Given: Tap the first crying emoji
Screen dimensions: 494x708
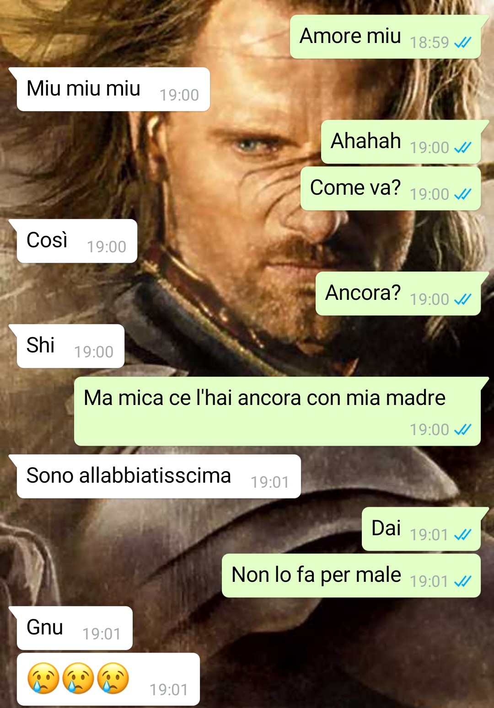Looking at the screenshot, I should [43, 678].
